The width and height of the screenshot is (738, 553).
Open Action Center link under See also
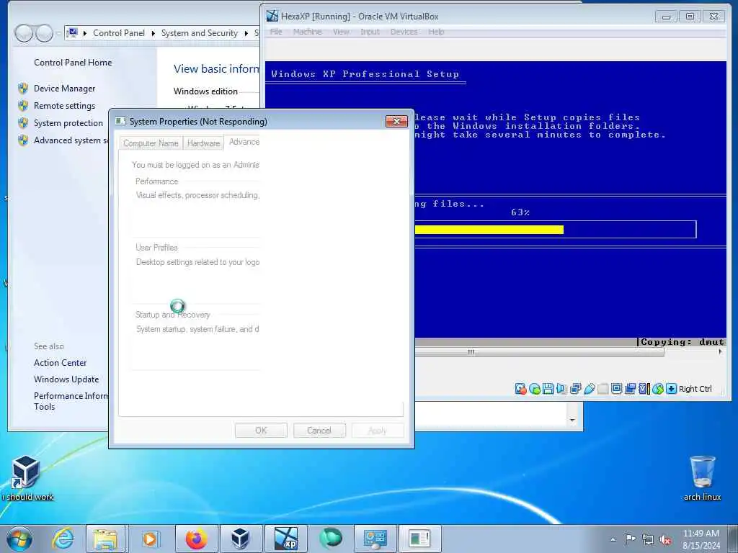(x=61, y=363)
